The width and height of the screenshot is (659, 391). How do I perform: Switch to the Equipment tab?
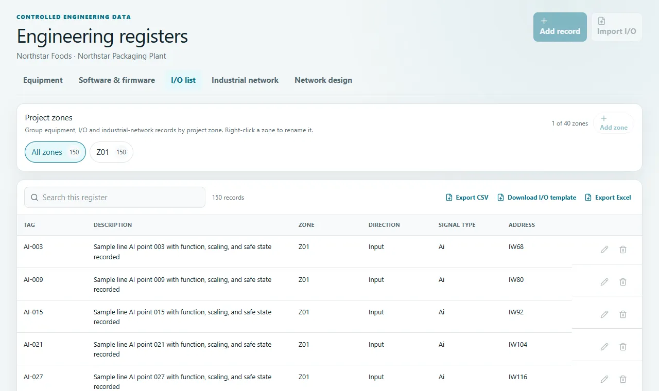click(43, 80)
